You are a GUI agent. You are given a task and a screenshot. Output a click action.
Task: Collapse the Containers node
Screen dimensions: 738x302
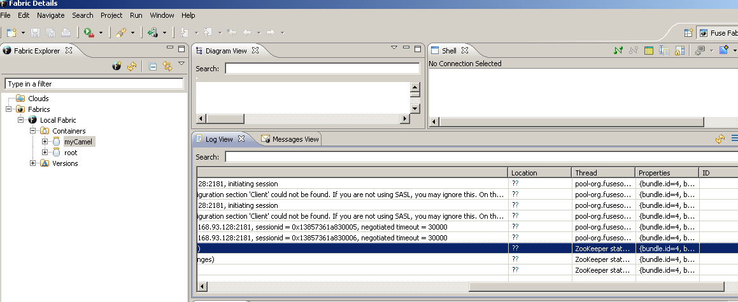pyautogui.click(x=33, y=130)
